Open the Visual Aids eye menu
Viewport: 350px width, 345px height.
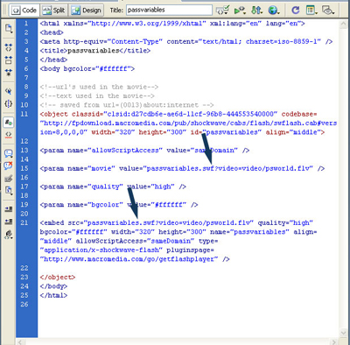coord(328,11)
